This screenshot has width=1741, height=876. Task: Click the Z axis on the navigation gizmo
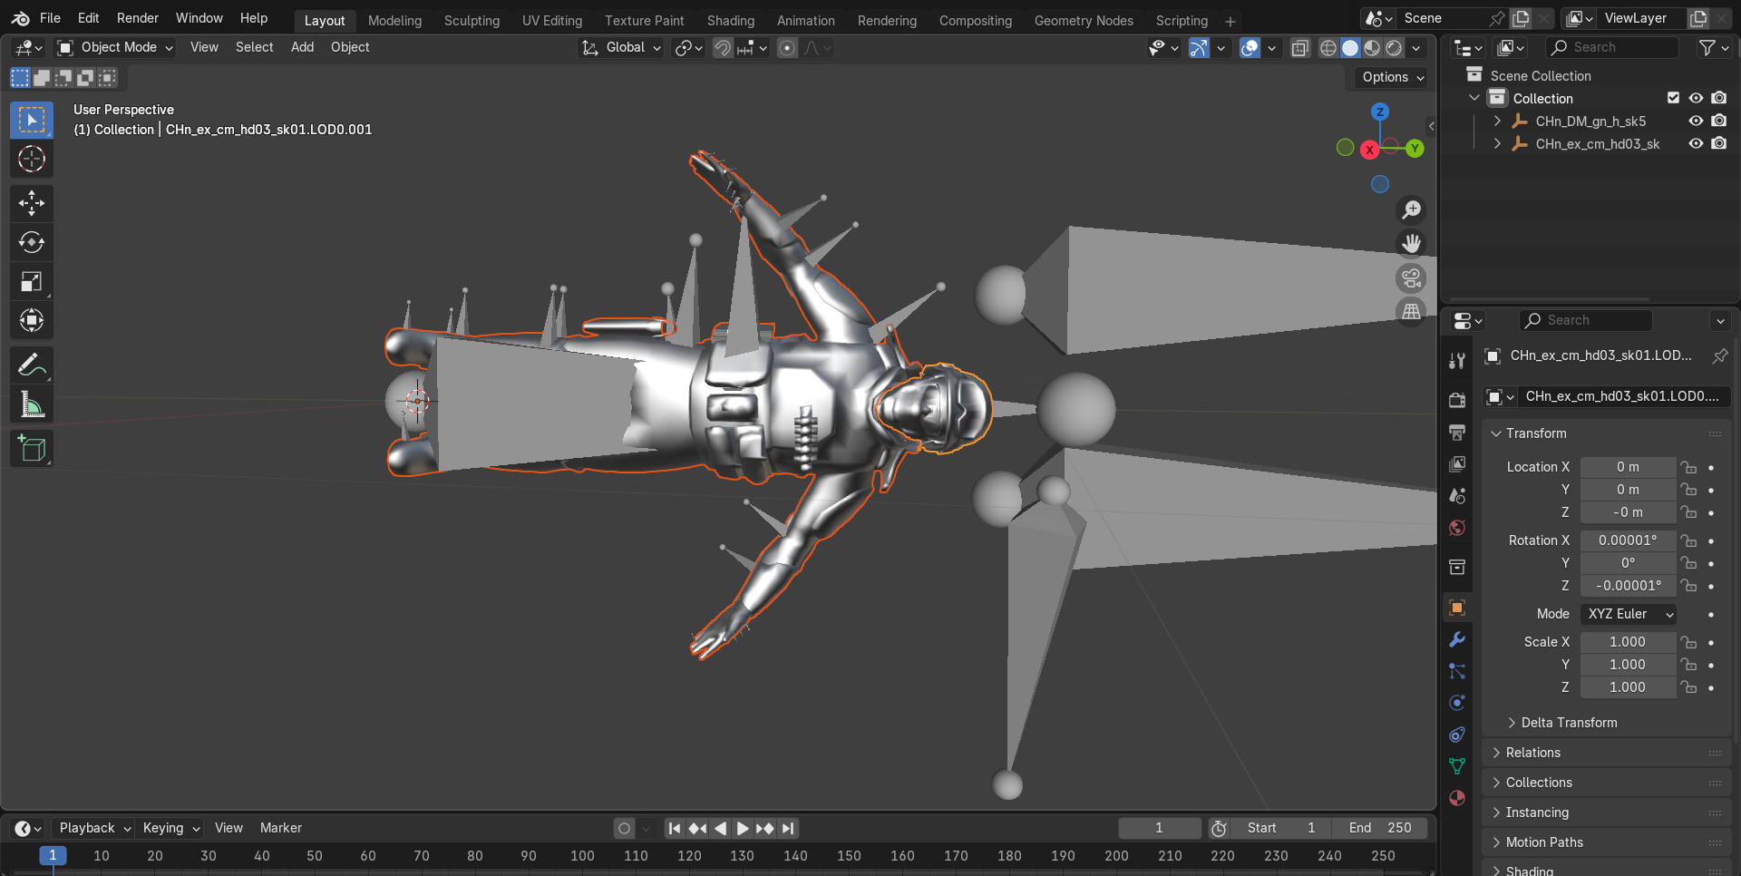click(x=1380, y=112)
